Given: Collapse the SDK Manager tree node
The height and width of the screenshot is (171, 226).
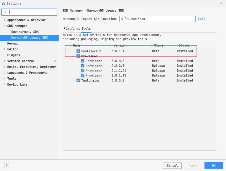Looking at the screenshot, I should point(4,26).
